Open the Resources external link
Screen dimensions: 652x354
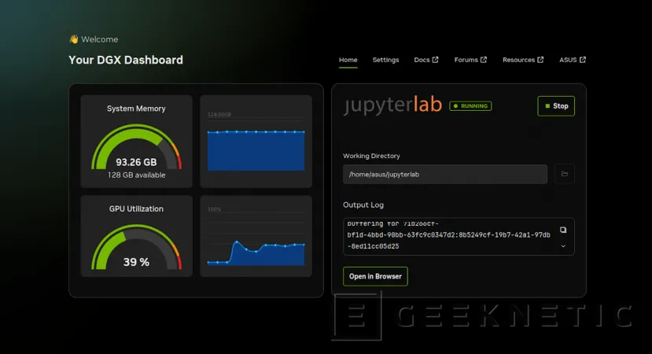tap(523, 60)
